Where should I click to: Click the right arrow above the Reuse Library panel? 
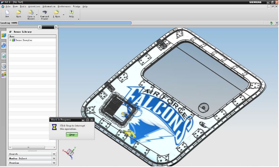[x=56, y=27]
